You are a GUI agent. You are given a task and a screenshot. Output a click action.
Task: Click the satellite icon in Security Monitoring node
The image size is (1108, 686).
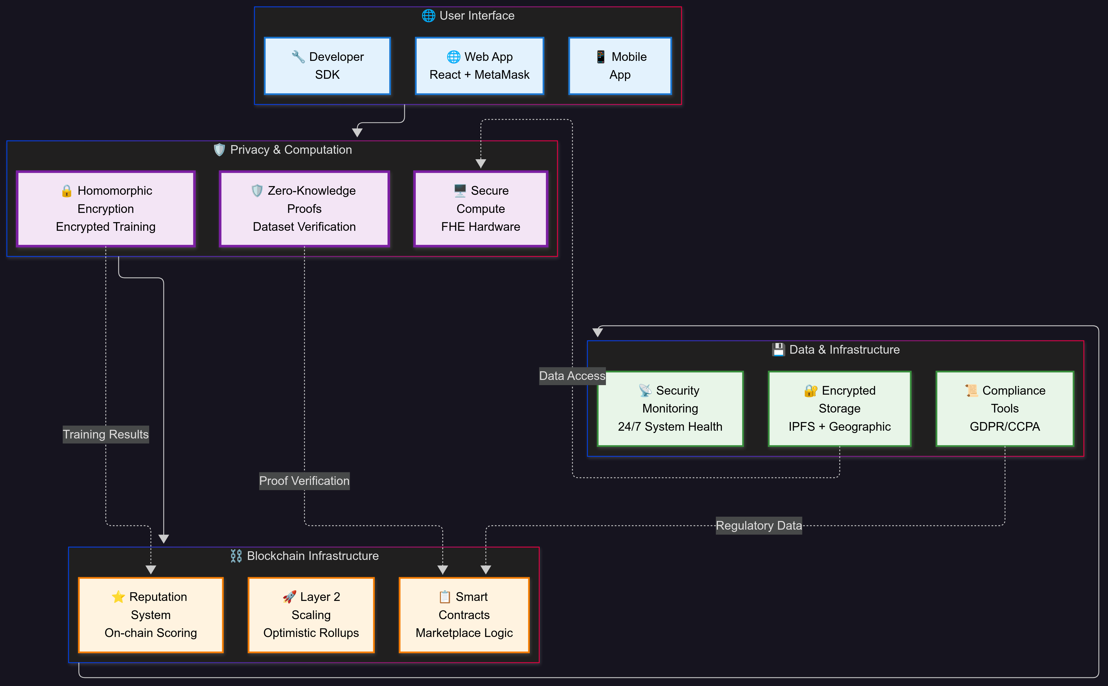click(645, 390)
